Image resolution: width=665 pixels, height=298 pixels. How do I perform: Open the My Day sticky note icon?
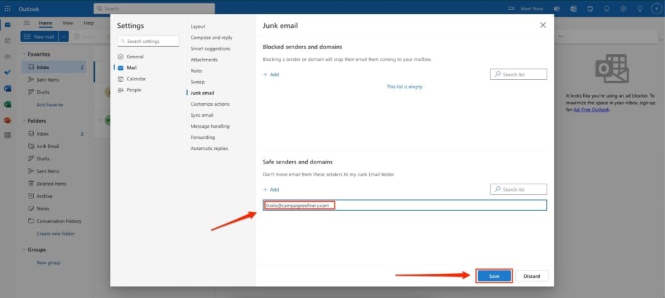click(590, 8)
